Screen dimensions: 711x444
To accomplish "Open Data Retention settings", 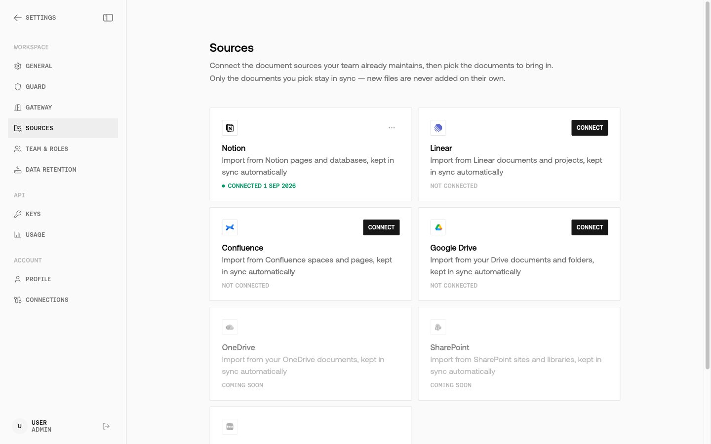I will coord(63,170).
